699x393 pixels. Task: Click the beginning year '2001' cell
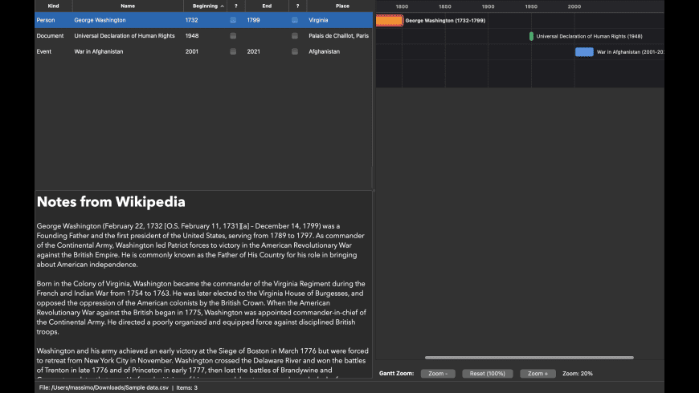(x=192, y=51)
